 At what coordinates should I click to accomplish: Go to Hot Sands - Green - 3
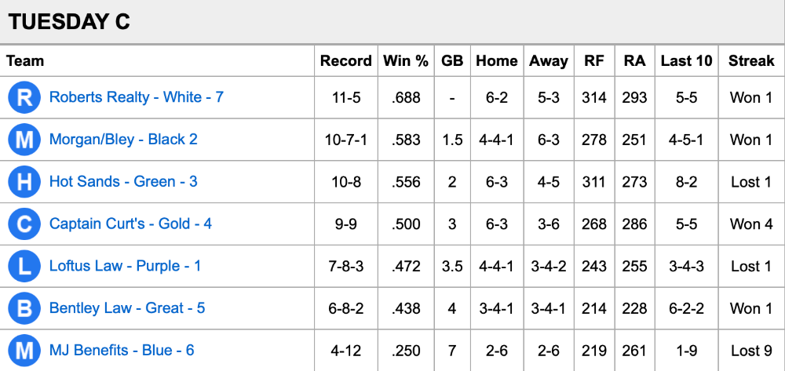pyautogui.click(x=123, y=182)
